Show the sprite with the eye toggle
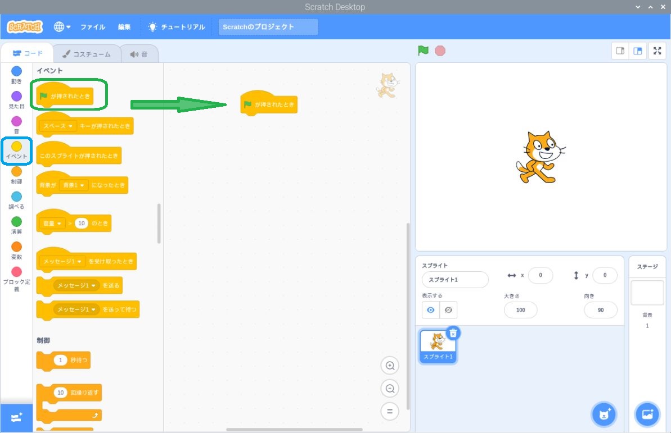 (x=431, y=309)
